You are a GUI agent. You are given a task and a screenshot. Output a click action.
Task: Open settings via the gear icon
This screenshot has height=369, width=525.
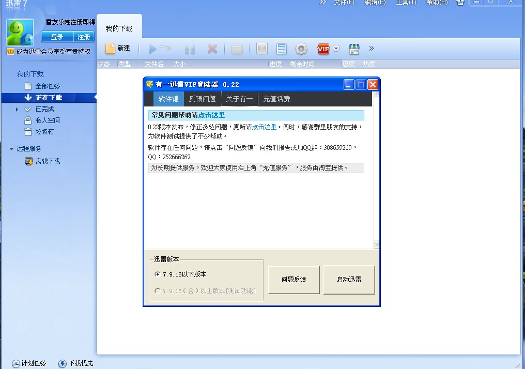(x=301, y=49)
